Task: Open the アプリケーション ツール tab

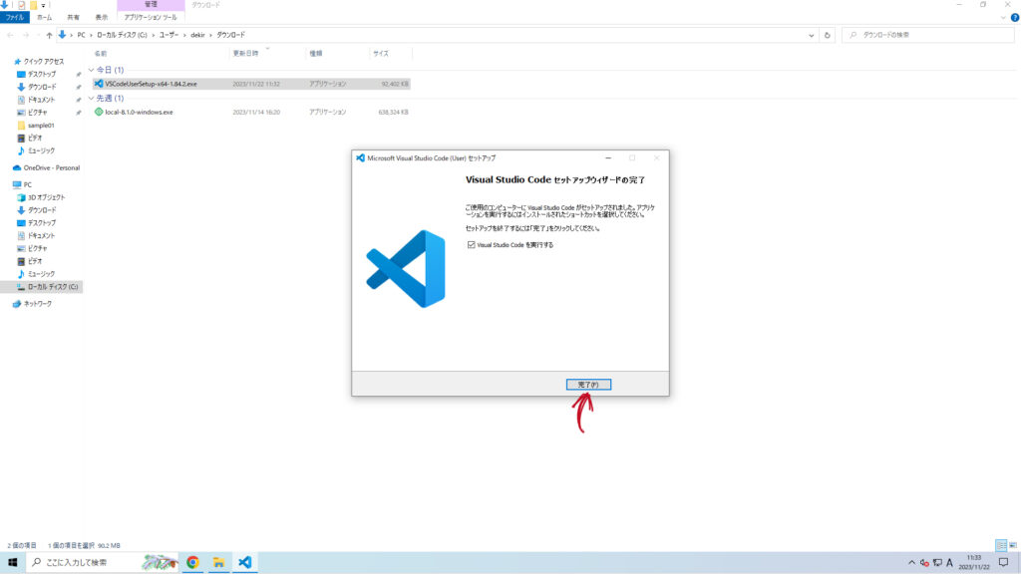Action: (x=151, y=18)
